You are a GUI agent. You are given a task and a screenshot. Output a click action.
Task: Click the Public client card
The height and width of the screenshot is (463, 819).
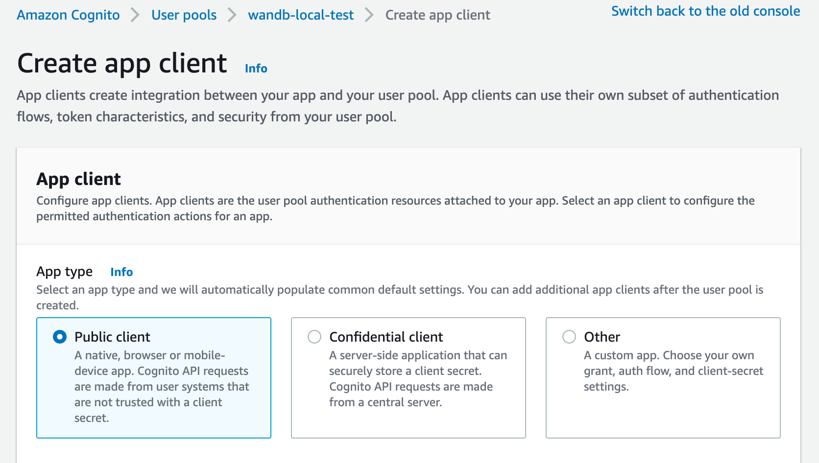(153, 378)
